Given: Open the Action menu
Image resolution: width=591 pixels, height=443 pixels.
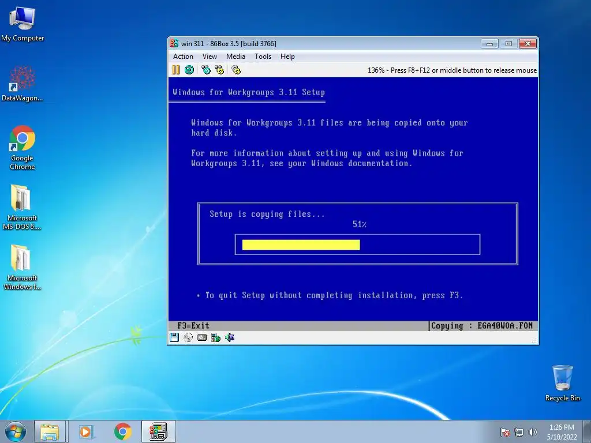Looking at the screenshot, I should [183, 57].
